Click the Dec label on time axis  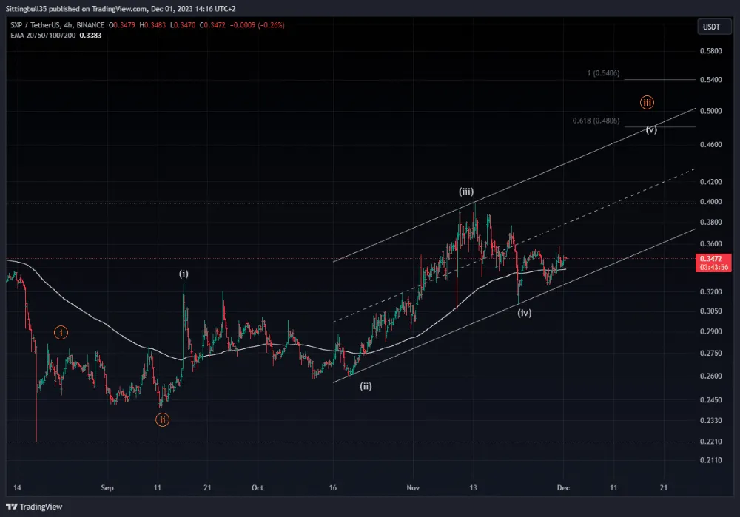click(563, 487)
